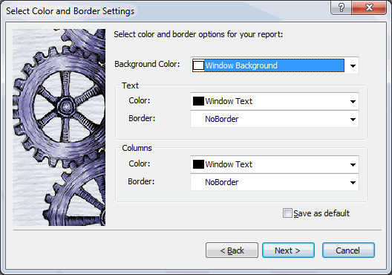Expand the Text Color dropdown arrow

tap(353, 101)
